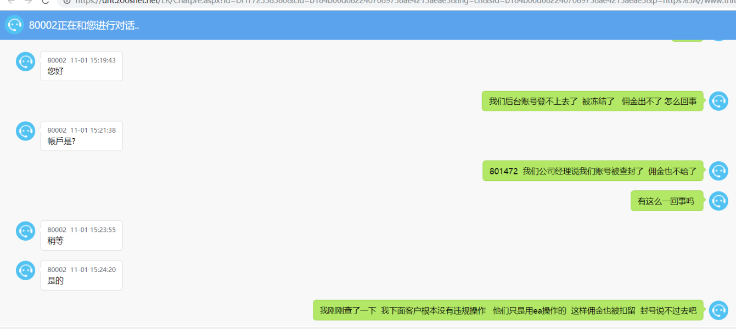Click user avatar beside the ea操作 message

718,310
